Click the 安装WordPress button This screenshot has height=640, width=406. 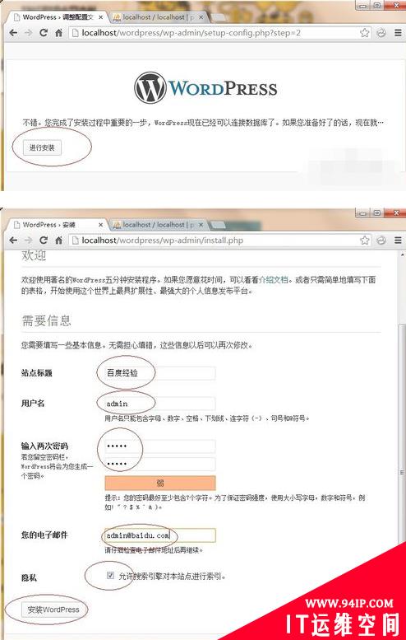53,610
